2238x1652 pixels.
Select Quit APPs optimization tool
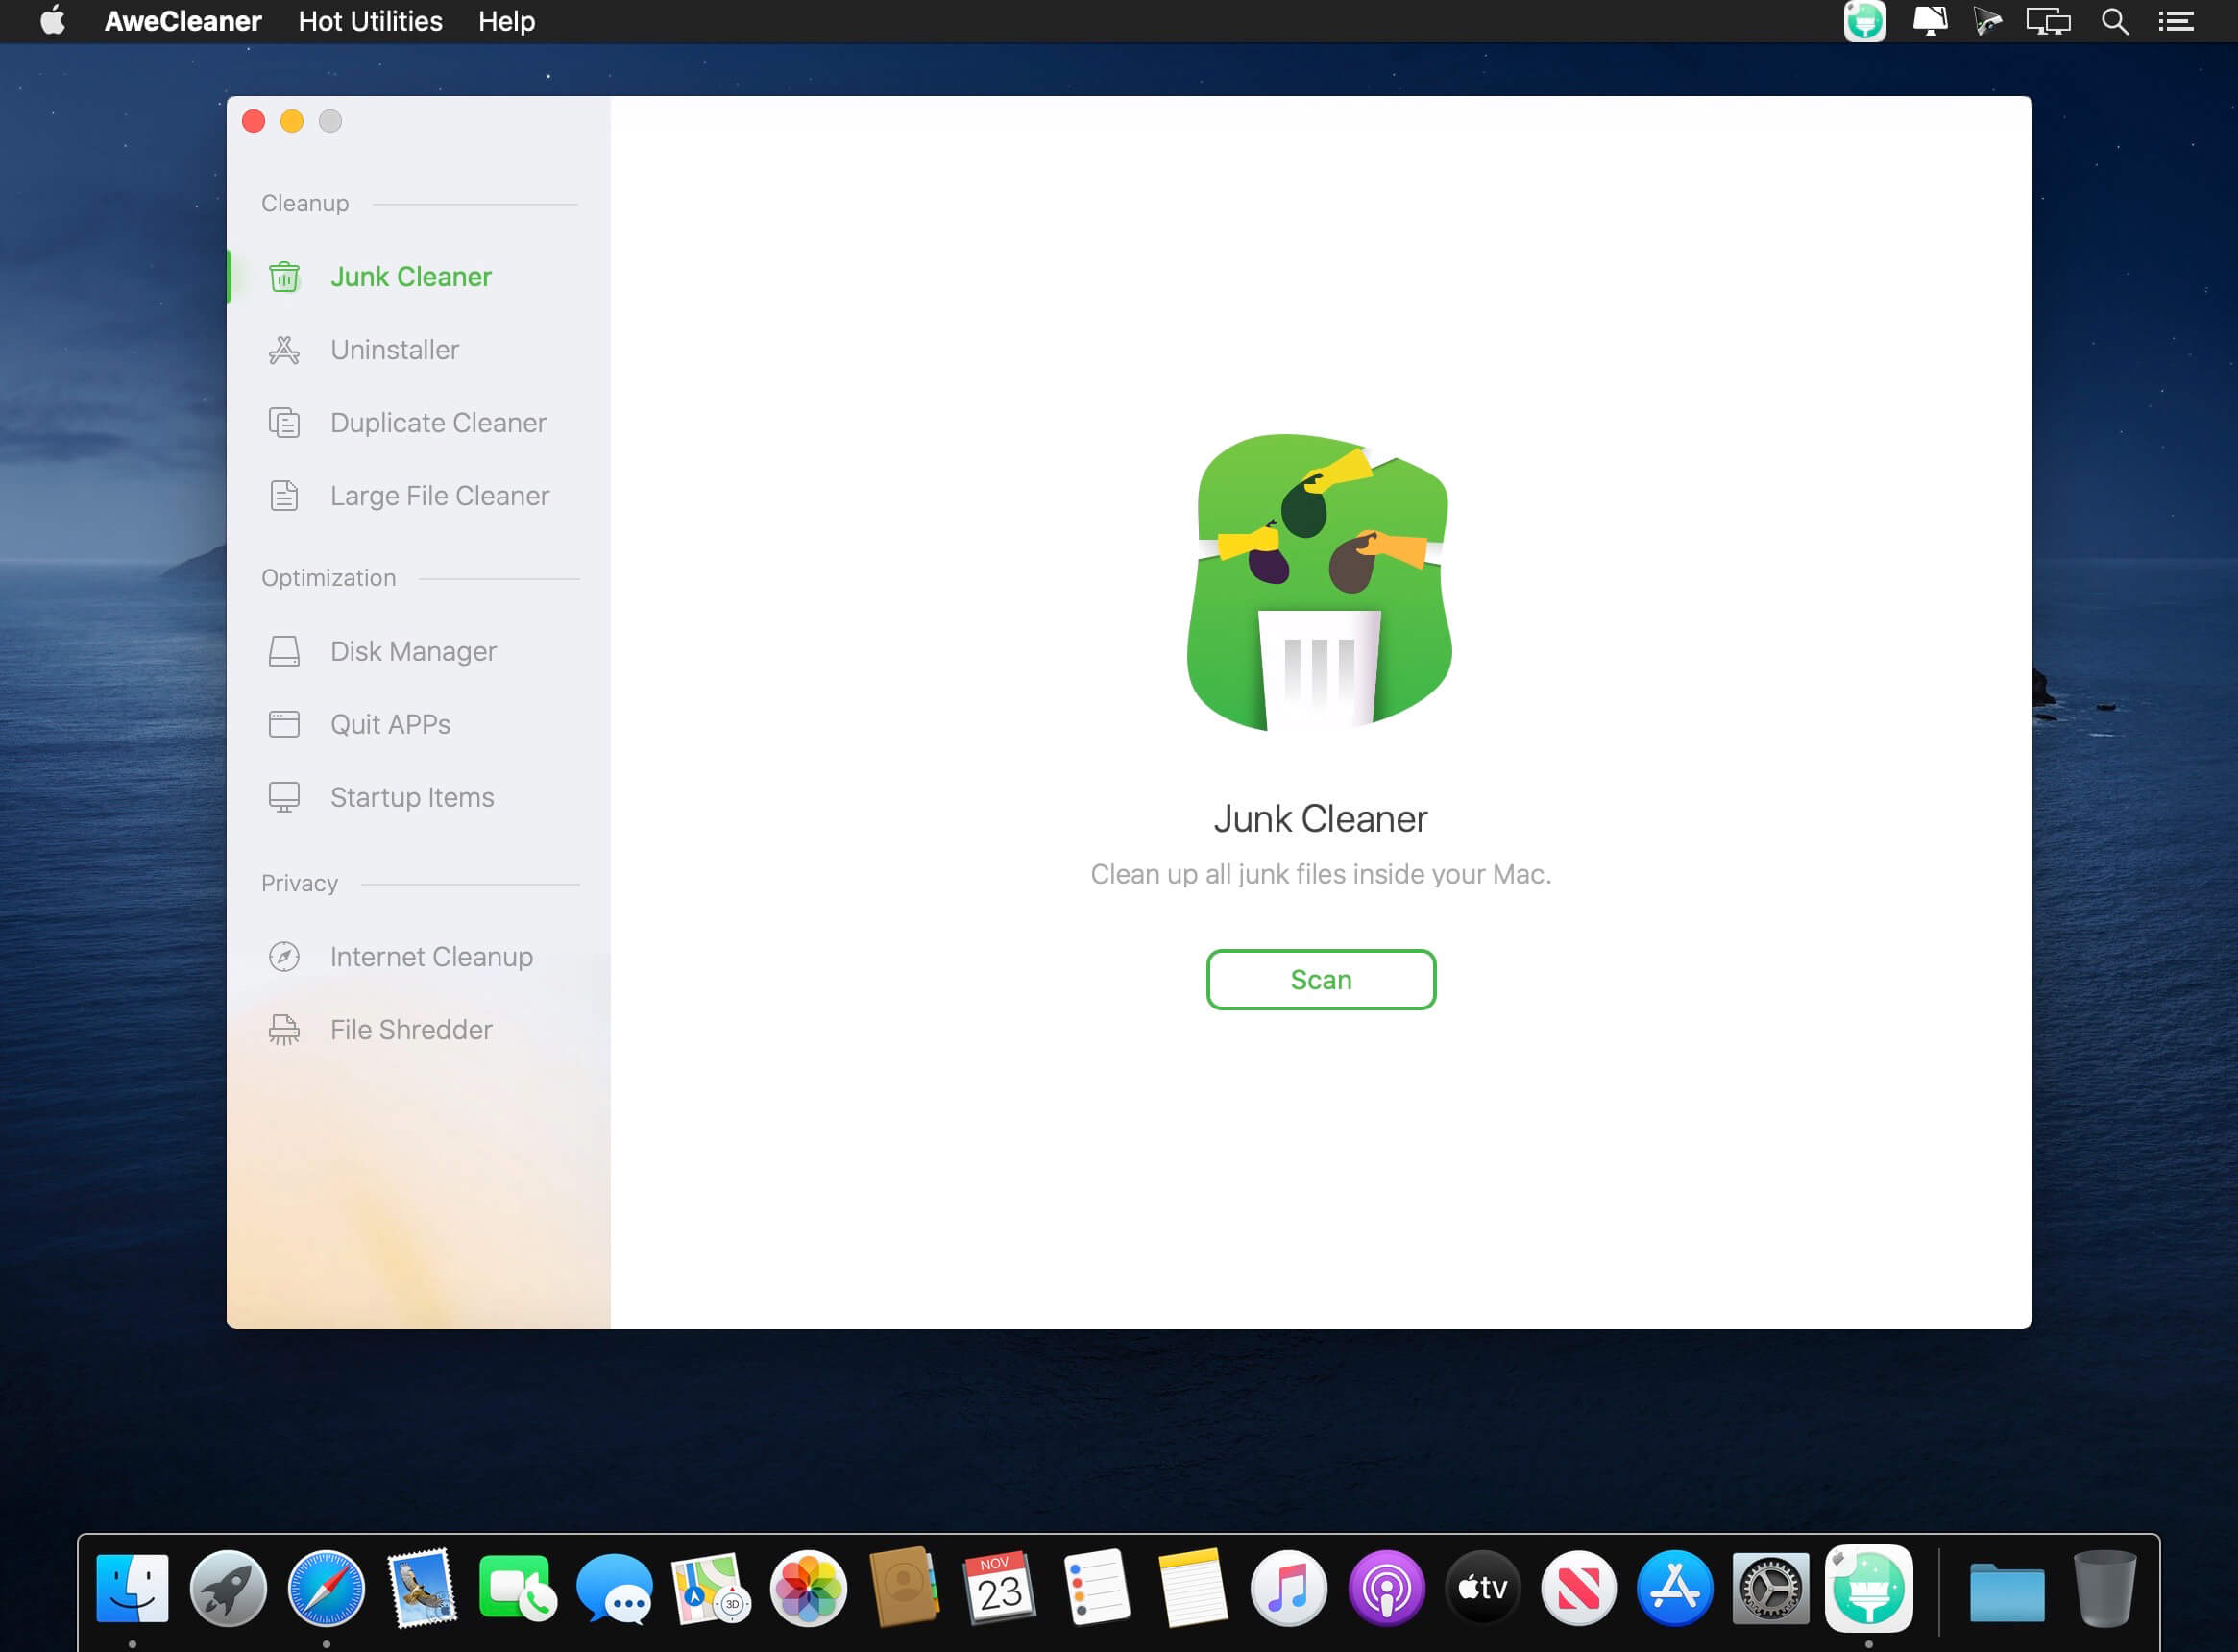tap(391, 724)
